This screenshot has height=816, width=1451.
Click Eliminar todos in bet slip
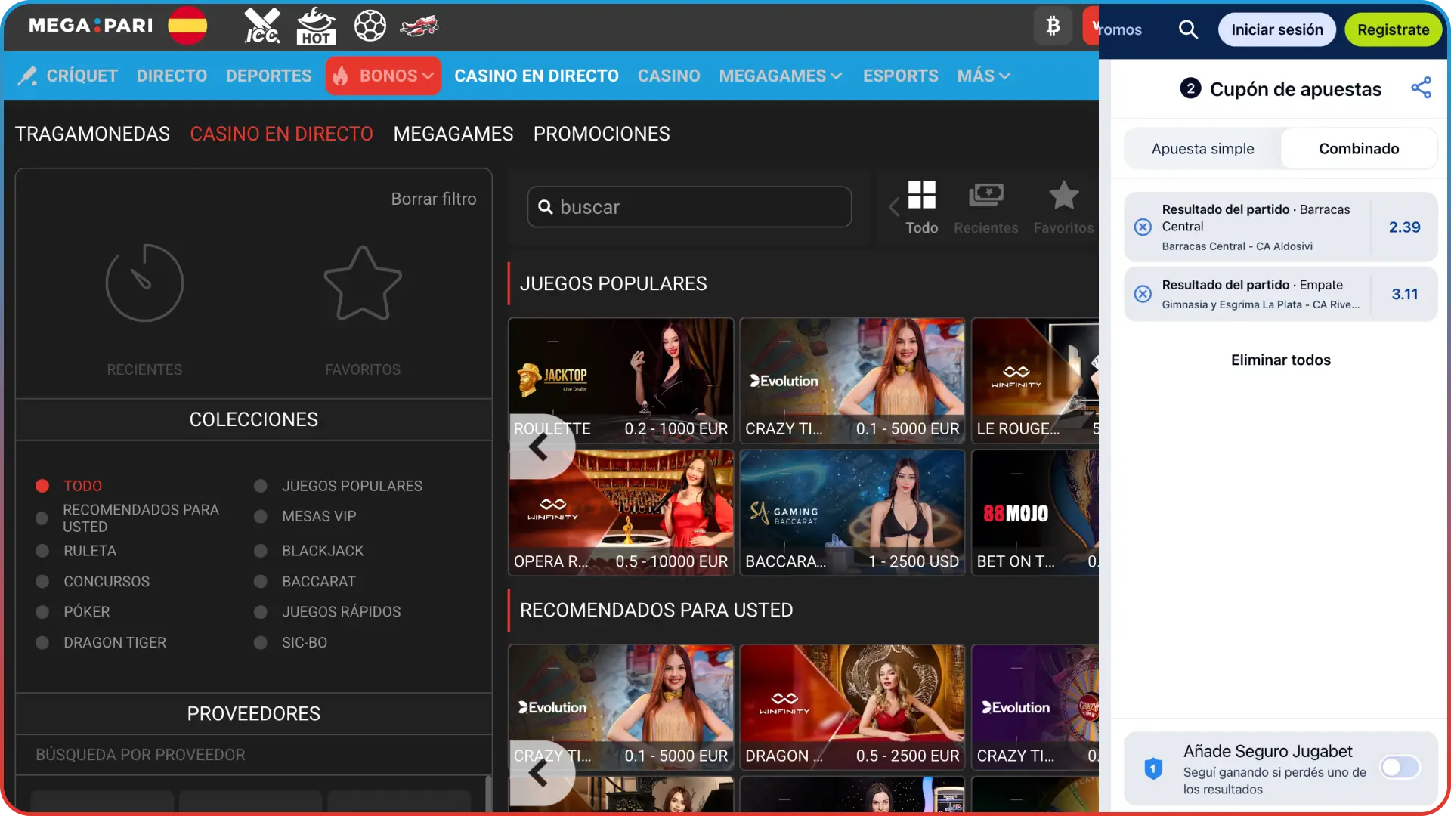point(1280,360)
